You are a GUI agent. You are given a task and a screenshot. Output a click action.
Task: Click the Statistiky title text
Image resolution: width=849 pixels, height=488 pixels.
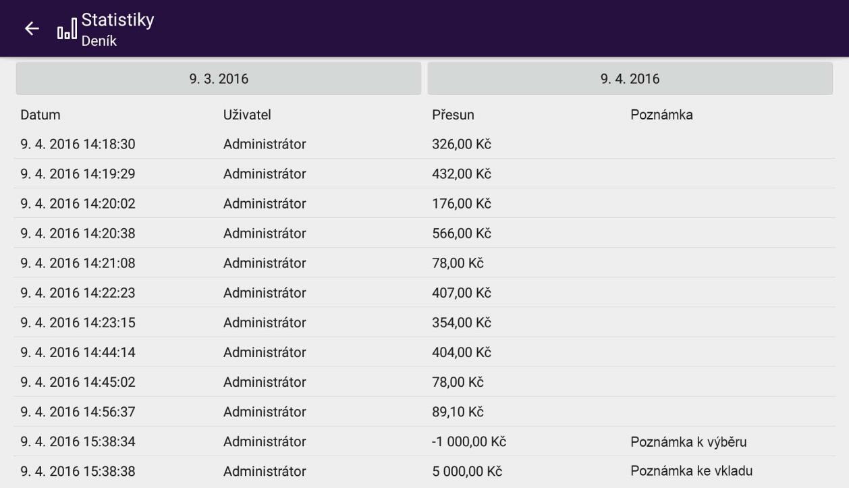click(117, 21)
